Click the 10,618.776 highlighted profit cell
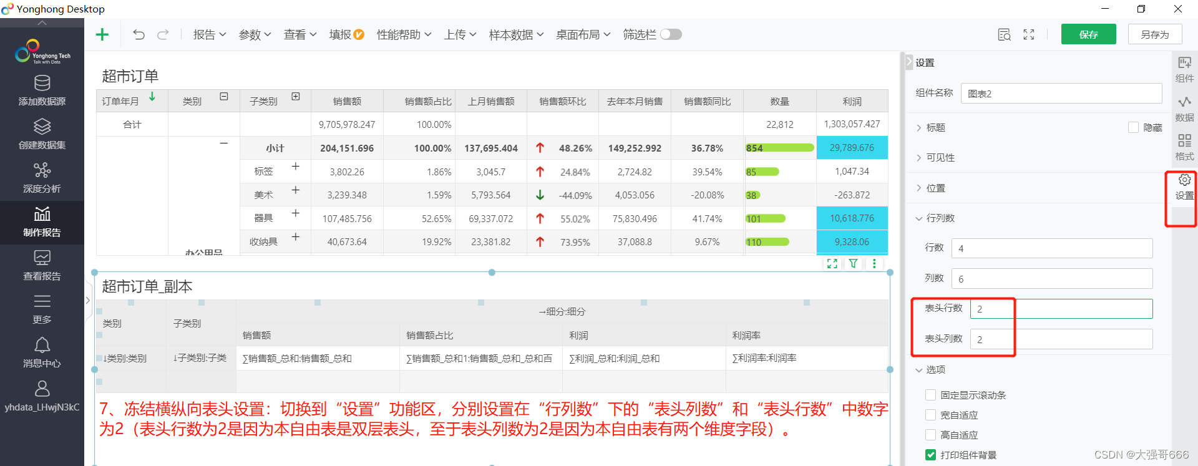Image resolution: width=1198 pixels, height=466 pixels. [x=852, y=218]
